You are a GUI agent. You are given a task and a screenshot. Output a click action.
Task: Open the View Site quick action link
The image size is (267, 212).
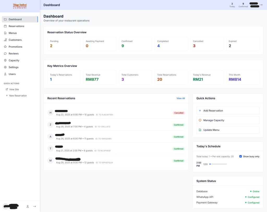point(14,89)
